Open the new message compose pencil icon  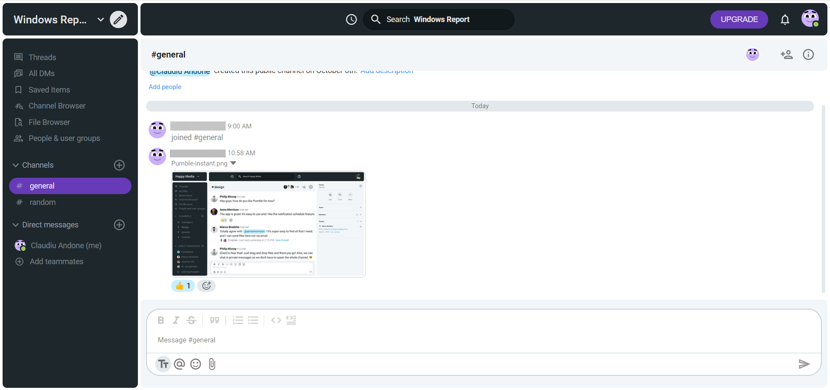point(118,19)
